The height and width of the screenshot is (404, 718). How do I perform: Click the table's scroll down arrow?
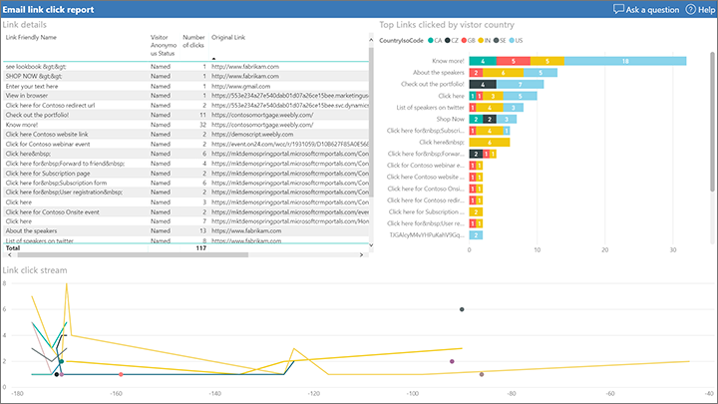371,245
